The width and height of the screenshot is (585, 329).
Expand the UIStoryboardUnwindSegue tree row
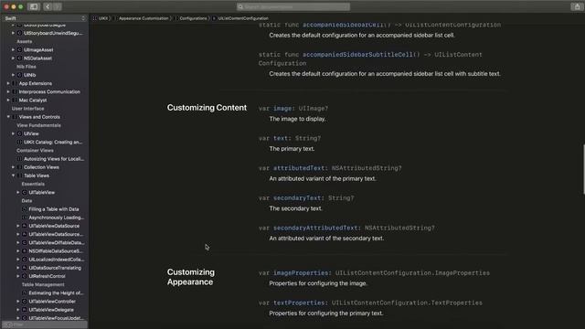click(x=13, y=33)
